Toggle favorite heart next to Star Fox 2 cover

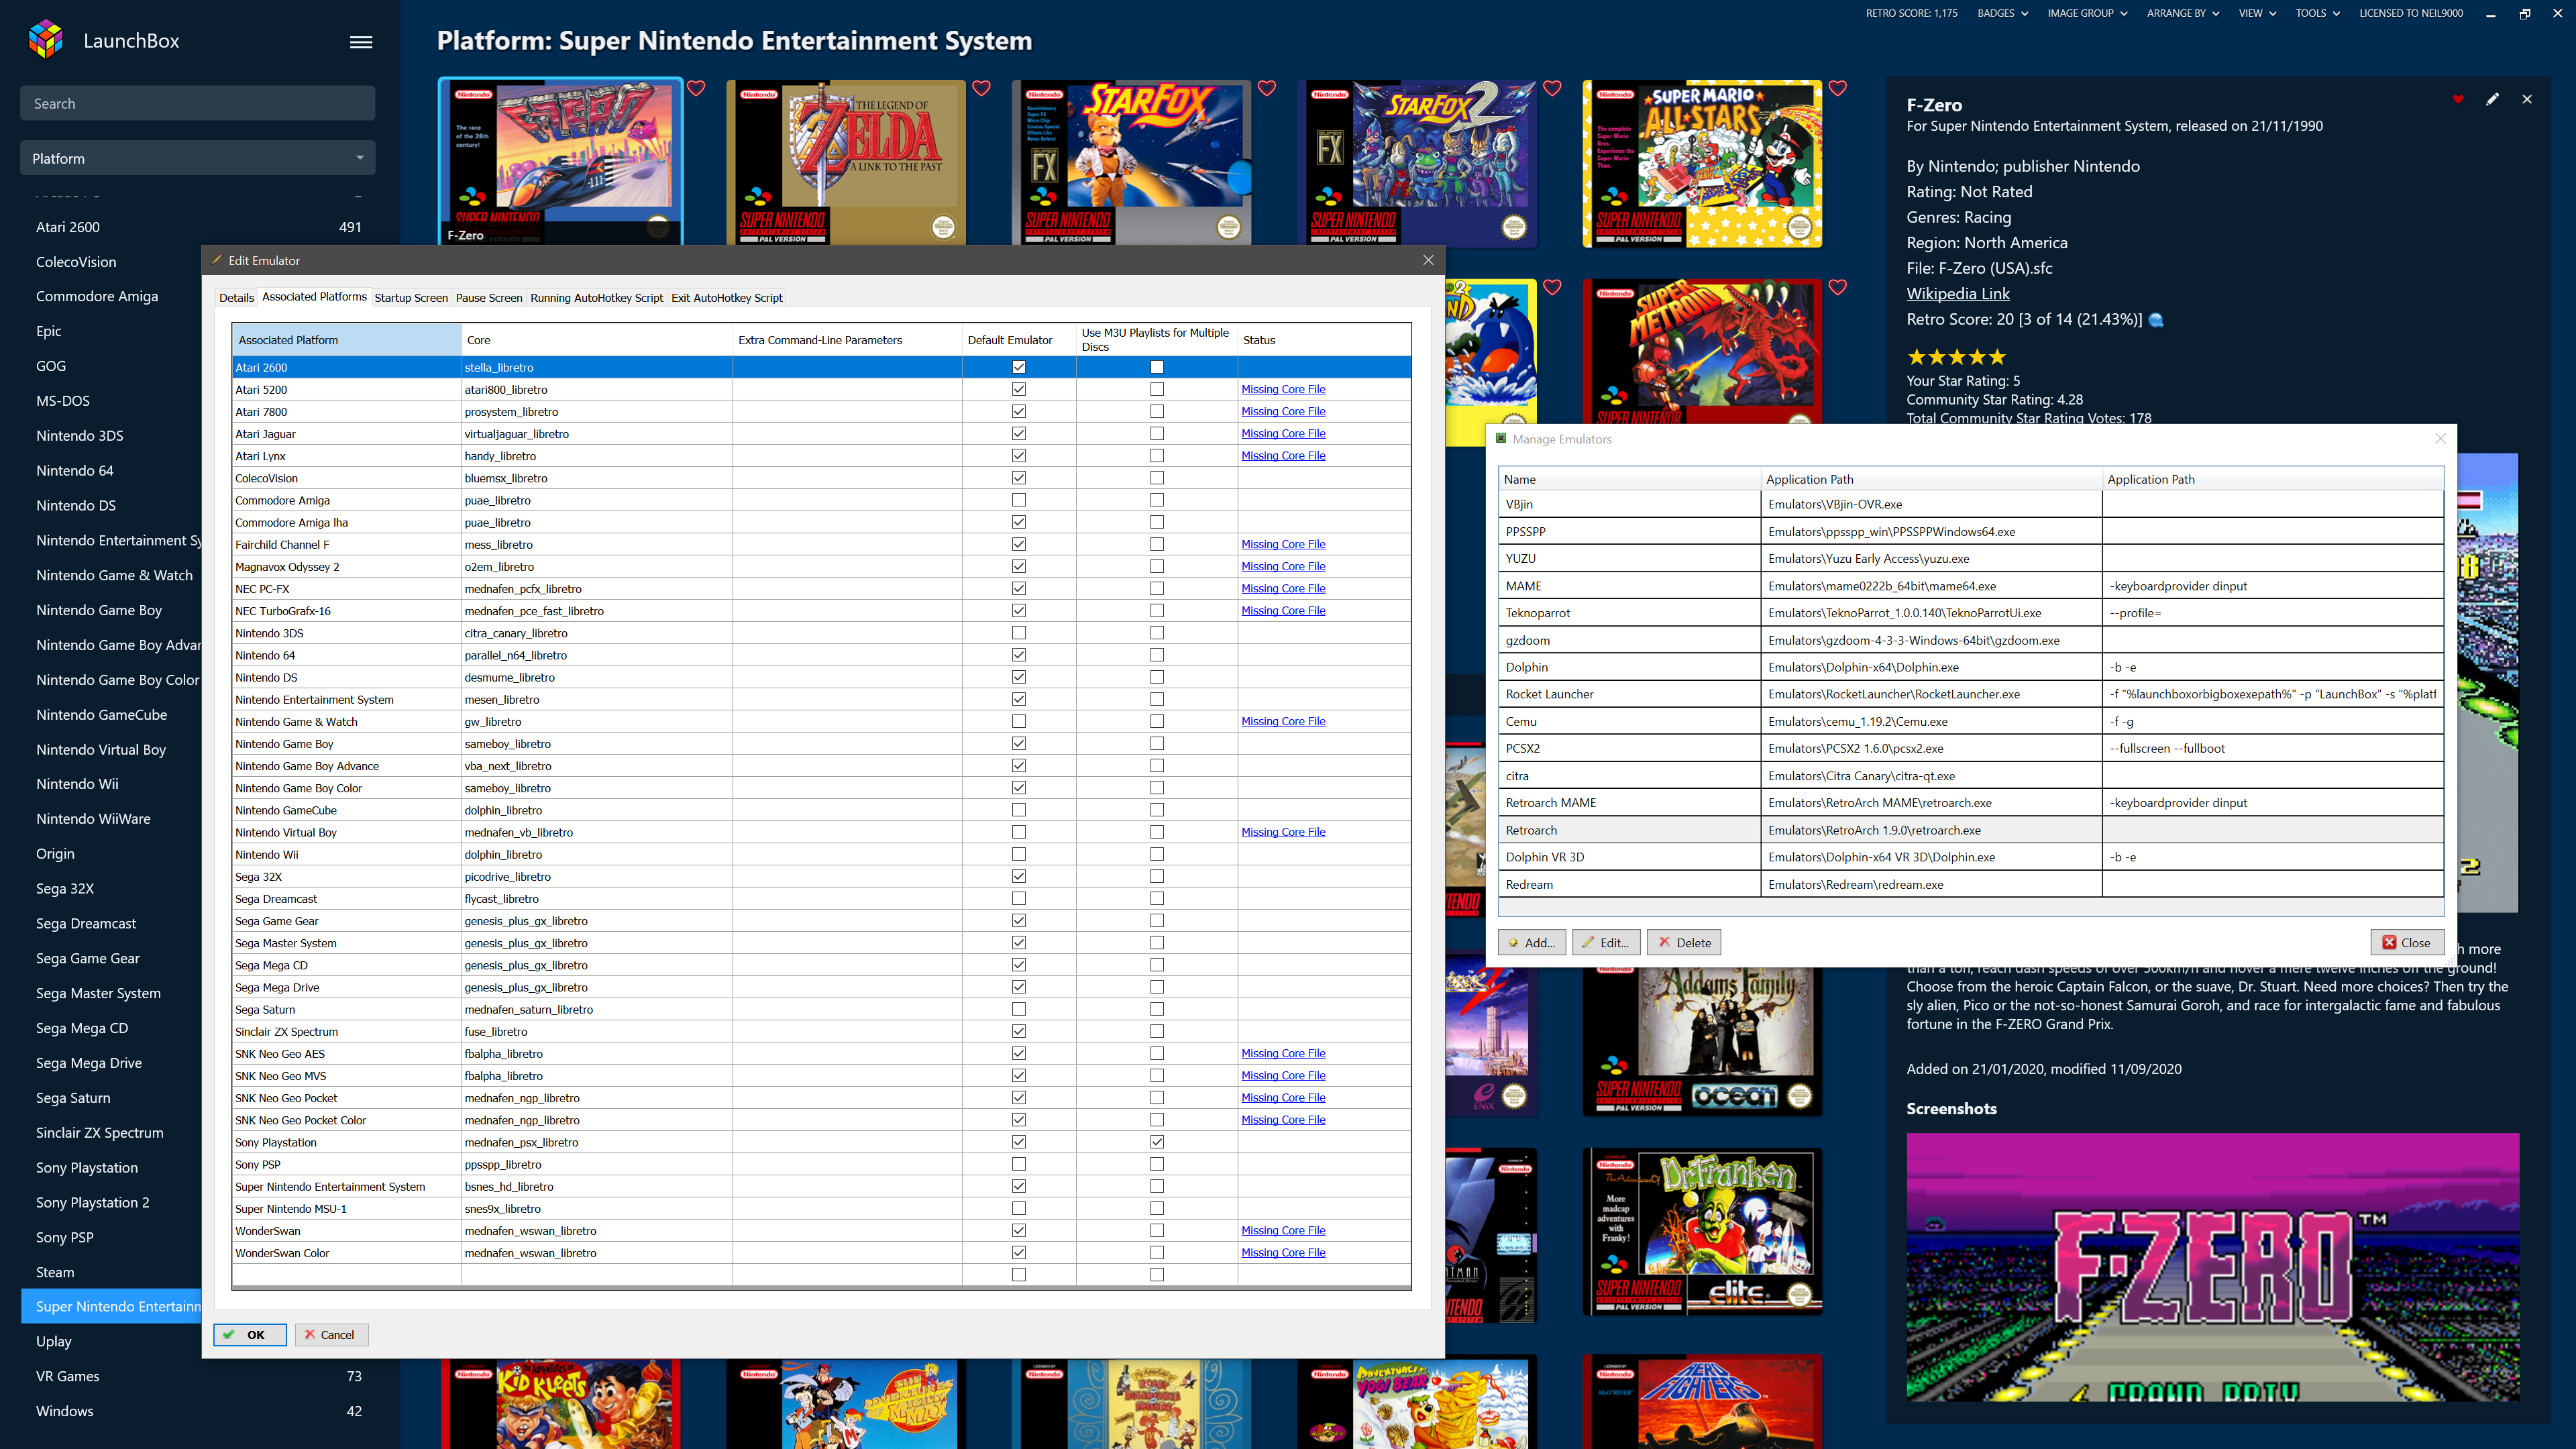point(1552,88)
